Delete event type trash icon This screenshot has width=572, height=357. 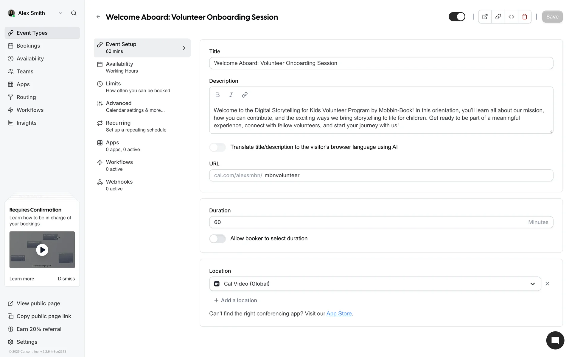[x=525, y=17]
